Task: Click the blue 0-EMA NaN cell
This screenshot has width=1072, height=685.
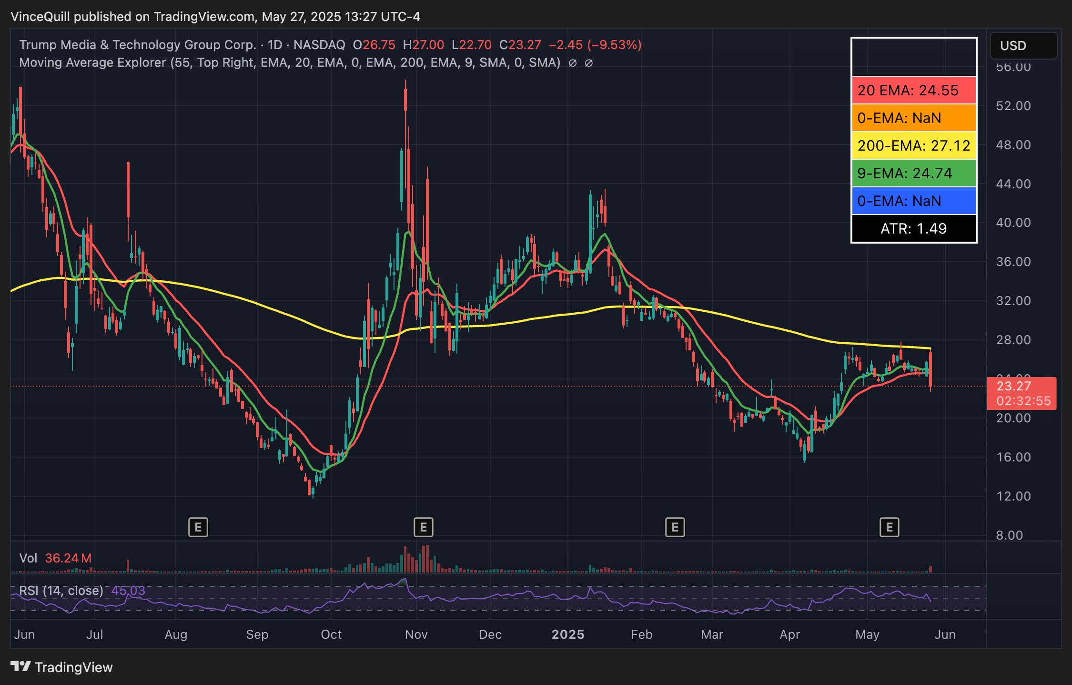Action: (x=913, y=201)
